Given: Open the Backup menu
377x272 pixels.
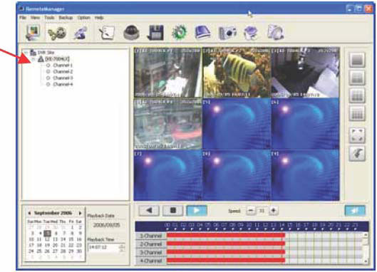Looking at the screenshot, I should (66, 18).
